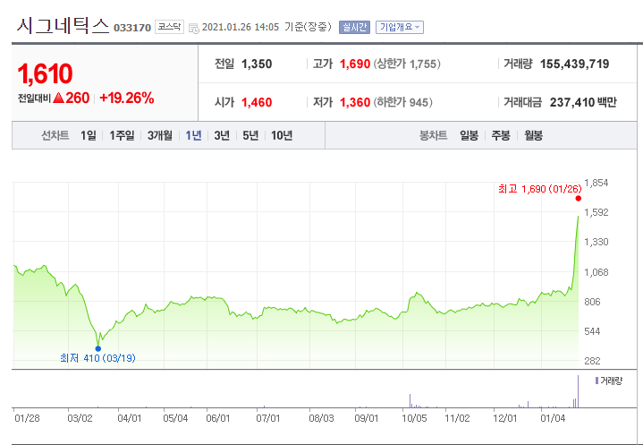Click the tallest volume bar in January
The image size is (643, 445).
point(579,391)
